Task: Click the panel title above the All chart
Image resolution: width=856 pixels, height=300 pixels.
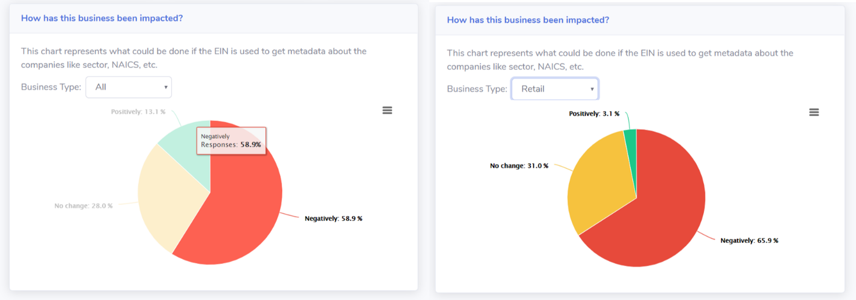Action: pyautogui.click(x=102, y=18)
